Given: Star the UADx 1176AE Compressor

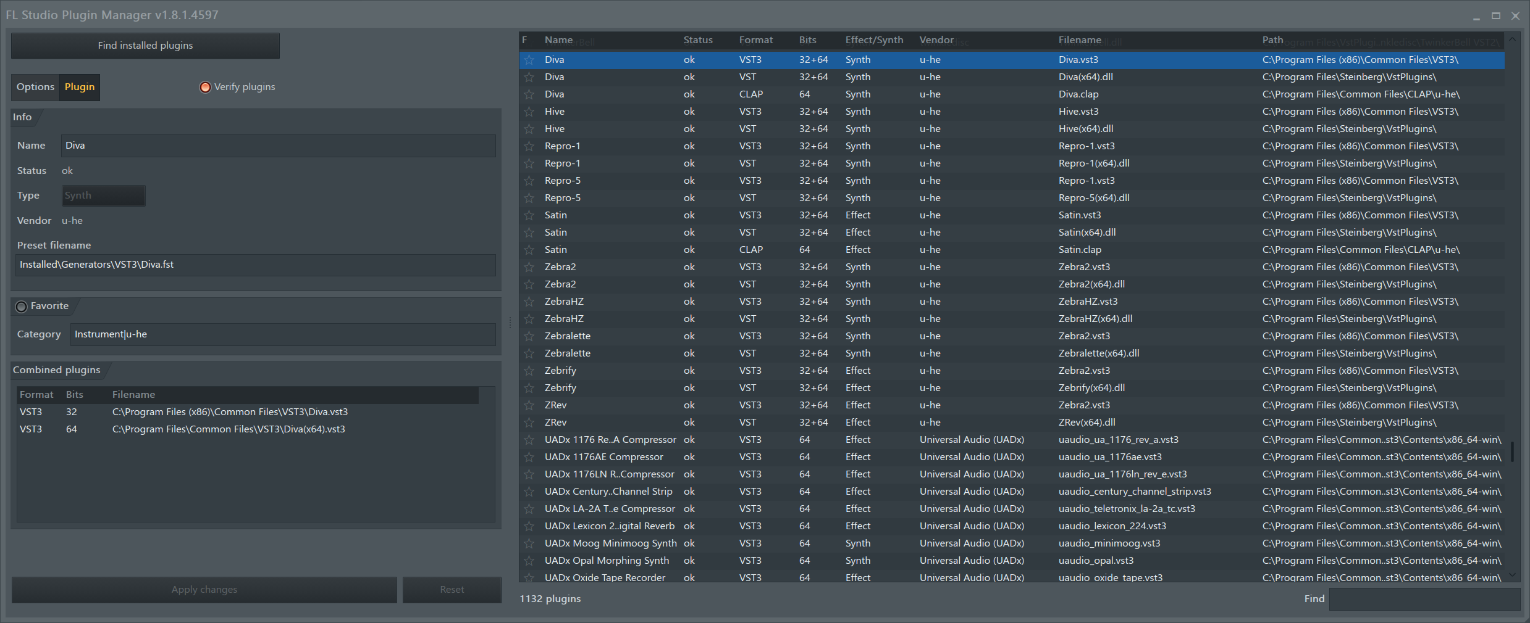Looking at the screenshot, I should (x=530, y=456).
